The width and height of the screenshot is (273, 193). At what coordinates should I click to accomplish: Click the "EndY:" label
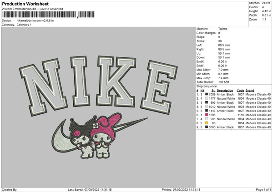coord(200,66)
